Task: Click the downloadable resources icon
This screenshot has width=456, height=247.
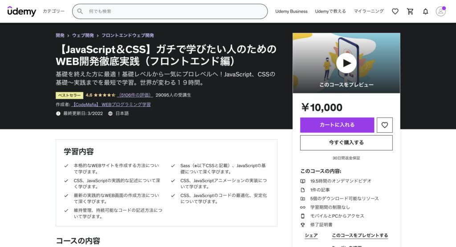Action: pos(303,198)
